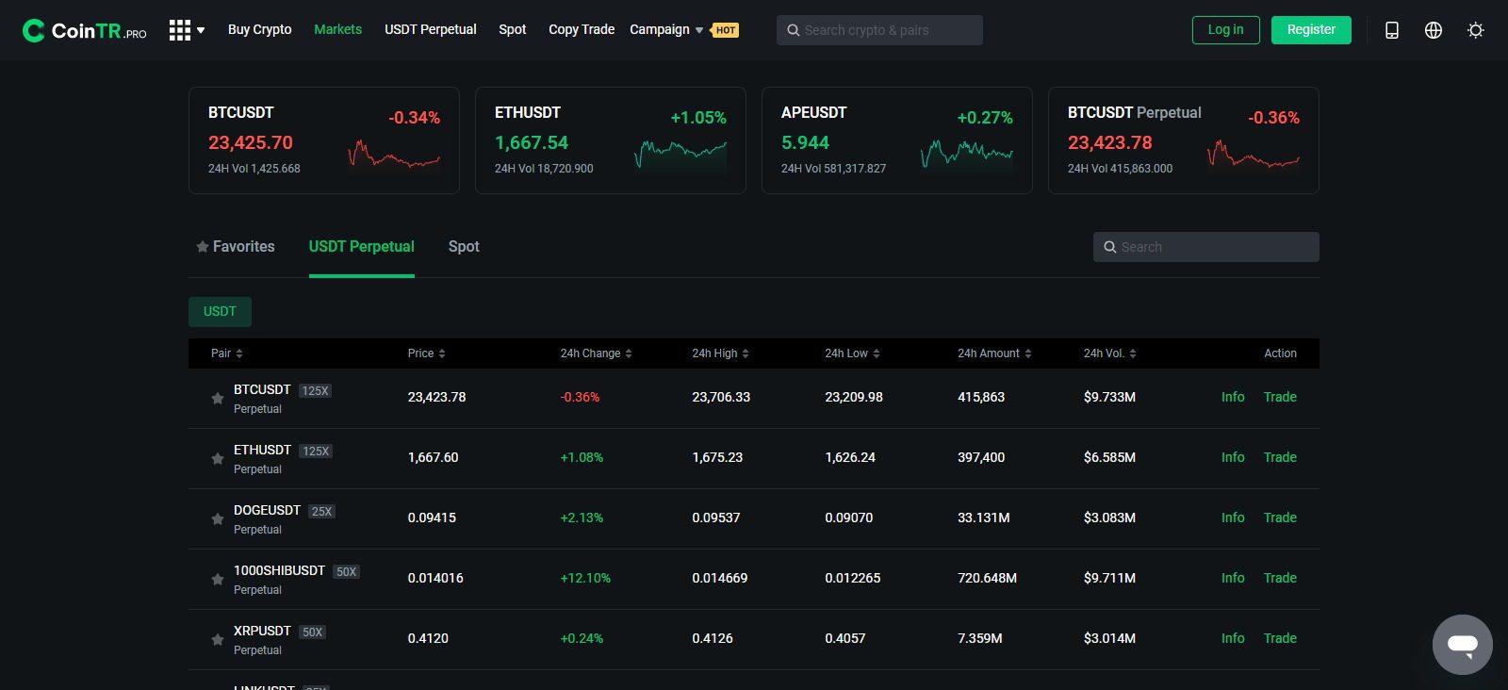The image size is (1508, 690).
Task: Open Info for DOGEUSDT row
Action: pos(1233,517)
